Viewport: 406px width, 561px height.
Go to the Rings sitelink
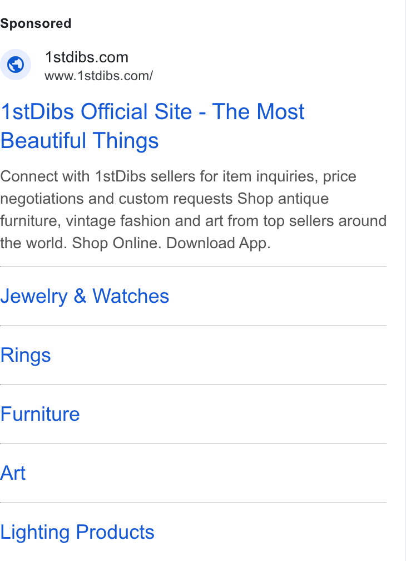pos(26,355)
